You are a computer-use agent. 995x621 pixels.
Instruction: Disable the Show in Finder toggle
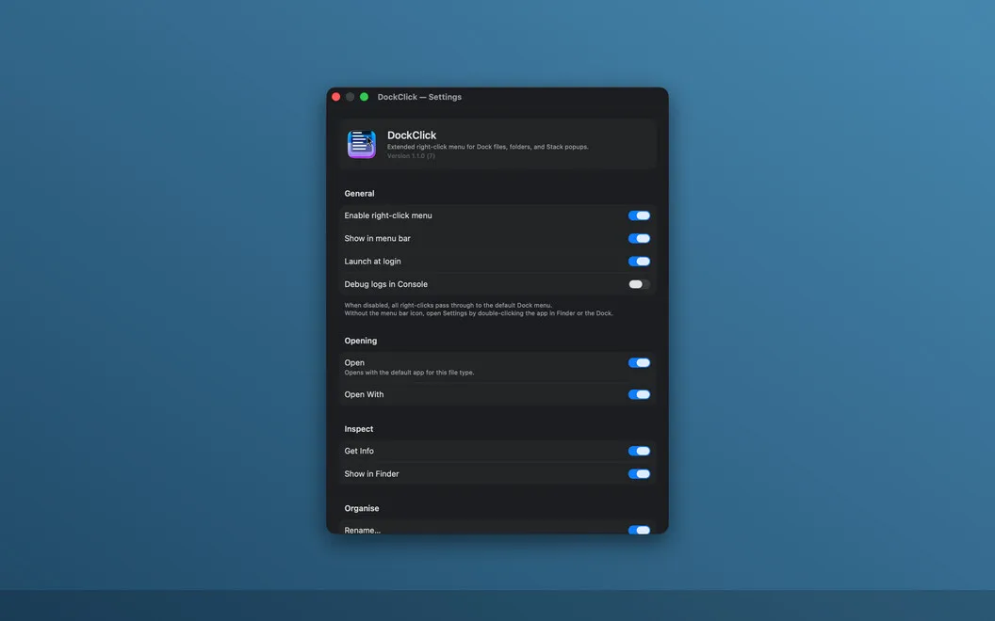[x=639, y=473]
